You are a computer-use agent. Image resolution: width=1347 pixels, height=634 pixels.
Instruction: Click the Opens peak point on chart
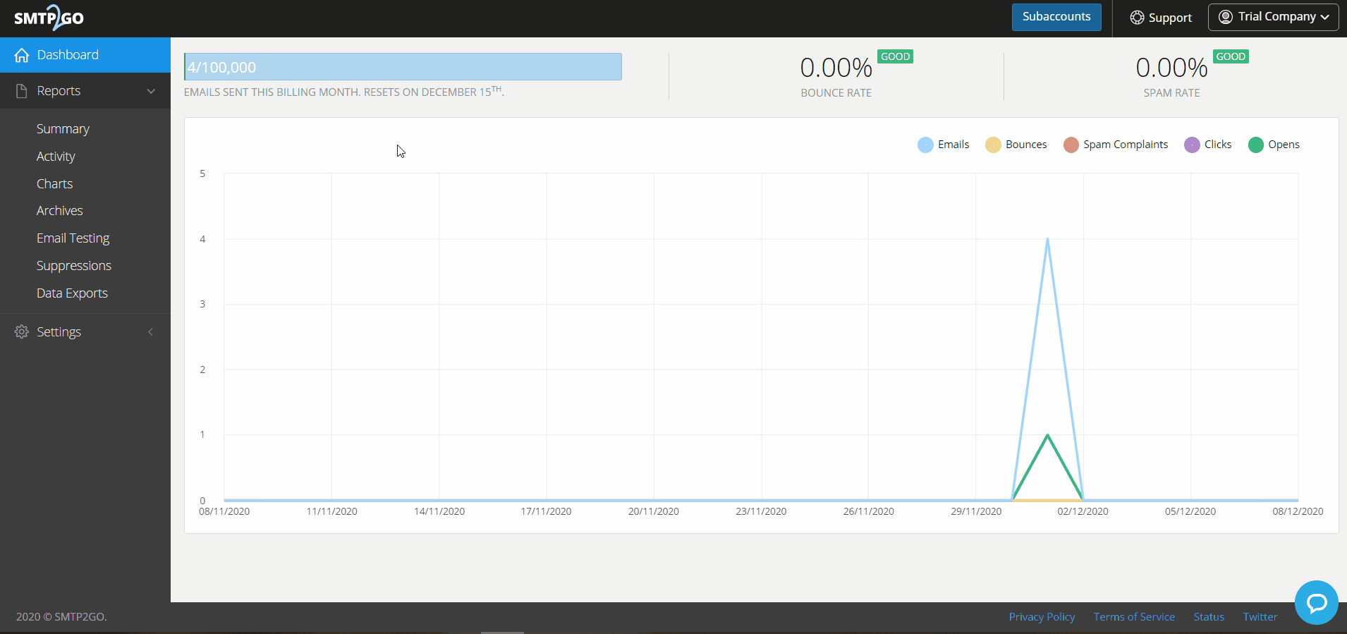[x=1047, y=435]
